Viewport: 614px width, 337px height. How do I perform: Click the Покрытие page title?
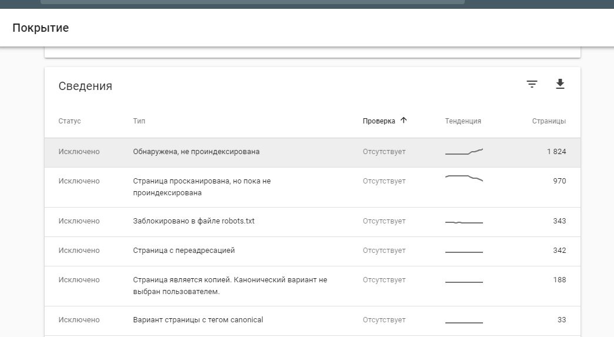click(41, 28)
